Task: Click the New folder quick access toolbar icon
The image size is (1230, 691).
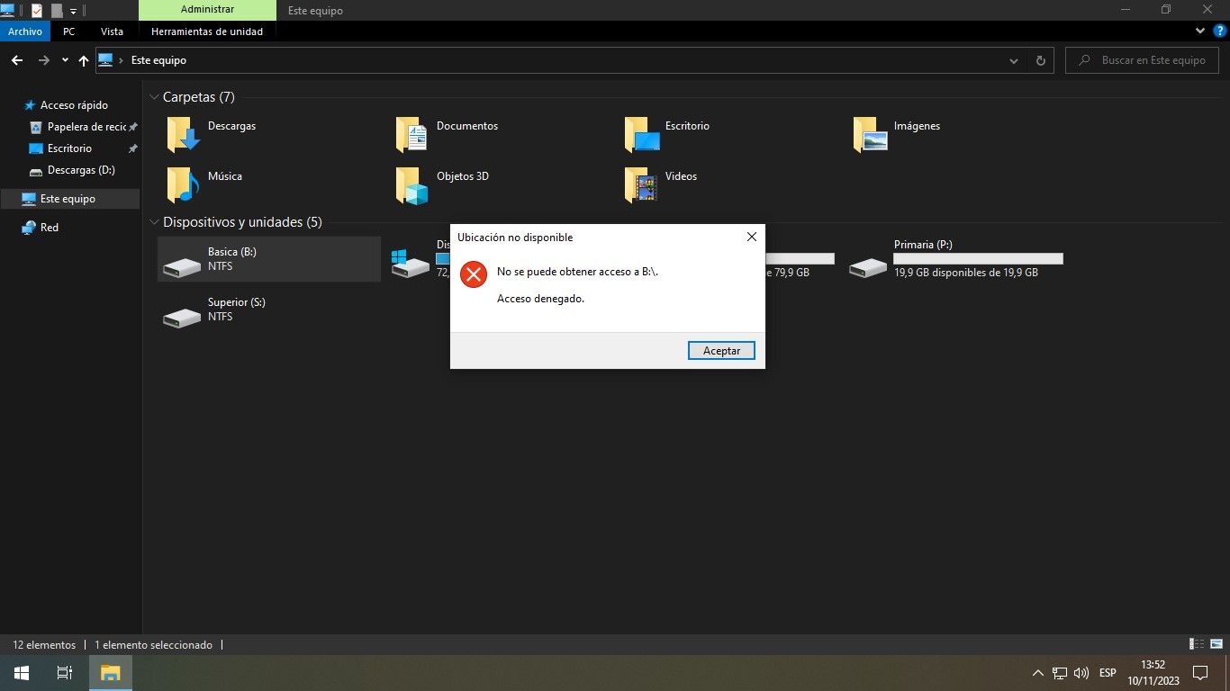Action: click(57, 11)
